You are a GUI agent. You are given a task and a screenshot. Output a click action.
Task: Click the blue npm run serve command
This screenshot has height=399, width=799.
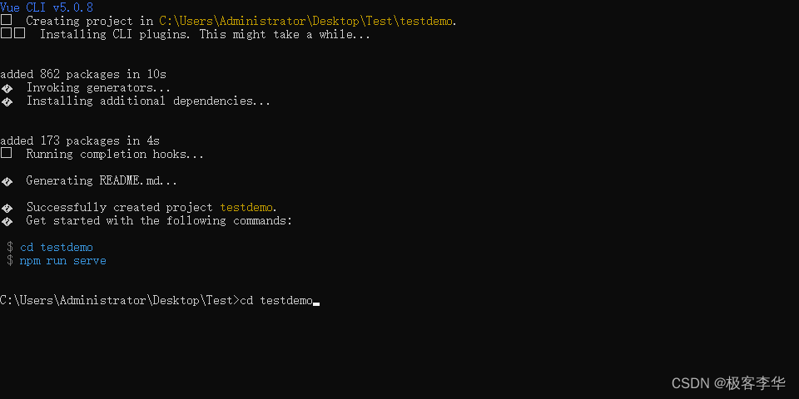63,261
